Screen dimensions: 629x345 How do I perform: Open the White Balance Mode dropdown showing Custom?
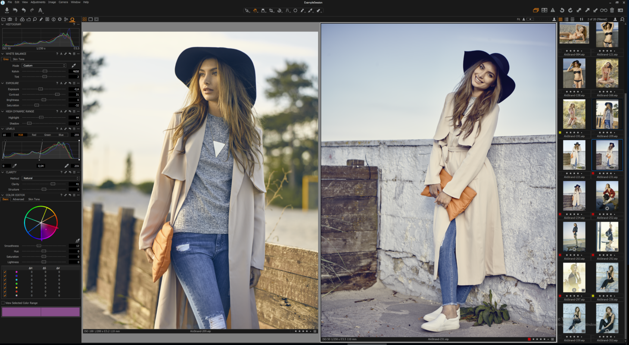(x=43, y=66)
